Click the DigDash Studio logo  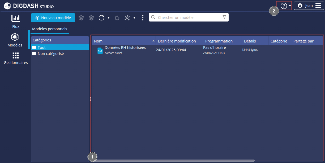29,6
